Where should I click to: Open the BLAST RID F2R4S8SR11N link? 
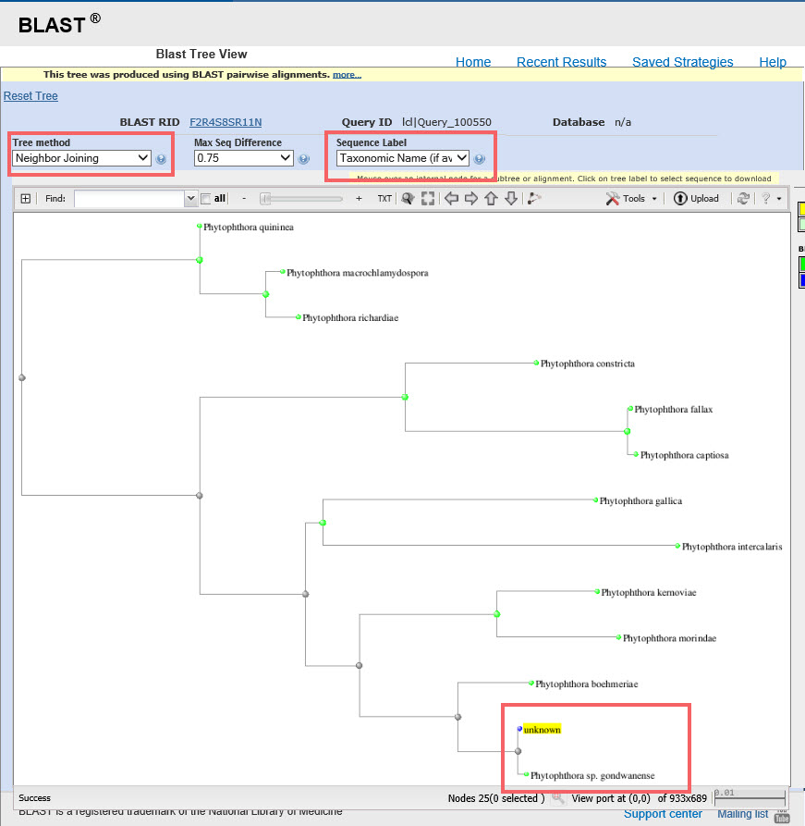[x=226, y=122]
